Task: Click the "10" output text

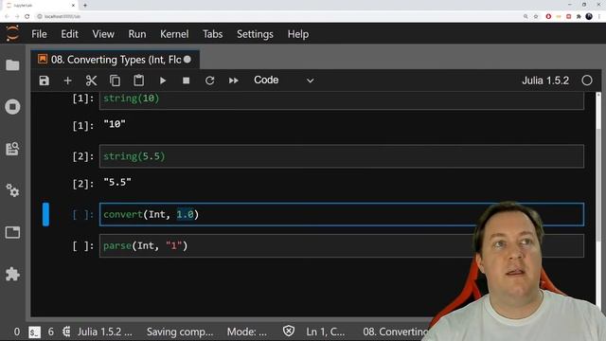Action: (115, 124)
